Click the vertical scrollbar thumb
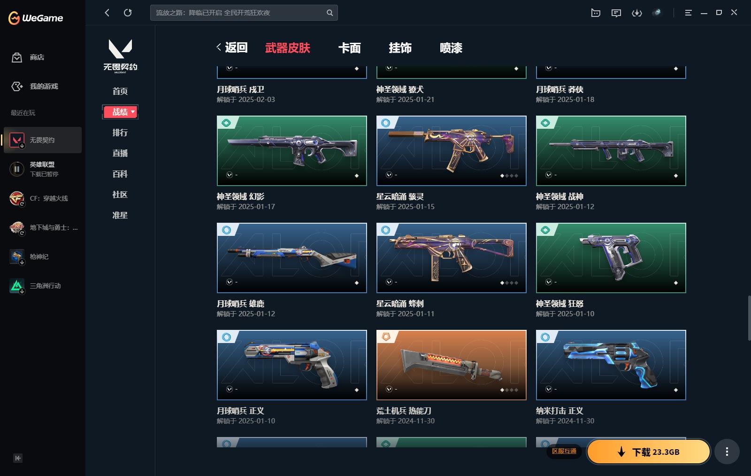The height and width of the screenshot is (476, 751). click(x=749, y=318)
